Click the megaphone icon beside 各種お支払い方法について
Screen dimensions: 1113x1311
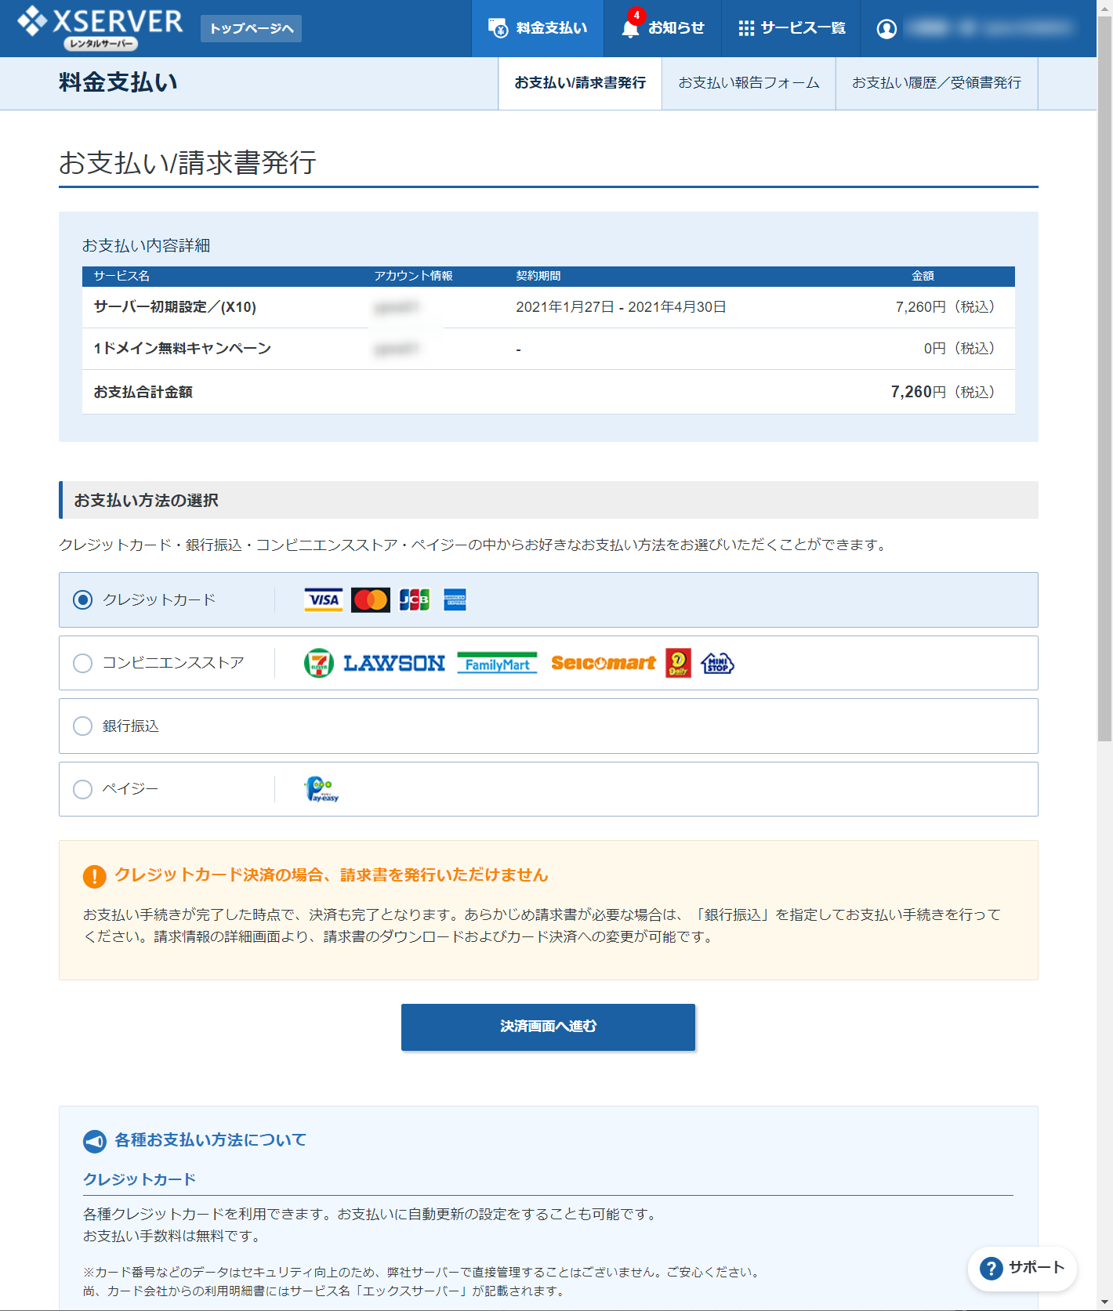tap(94, 1141)
